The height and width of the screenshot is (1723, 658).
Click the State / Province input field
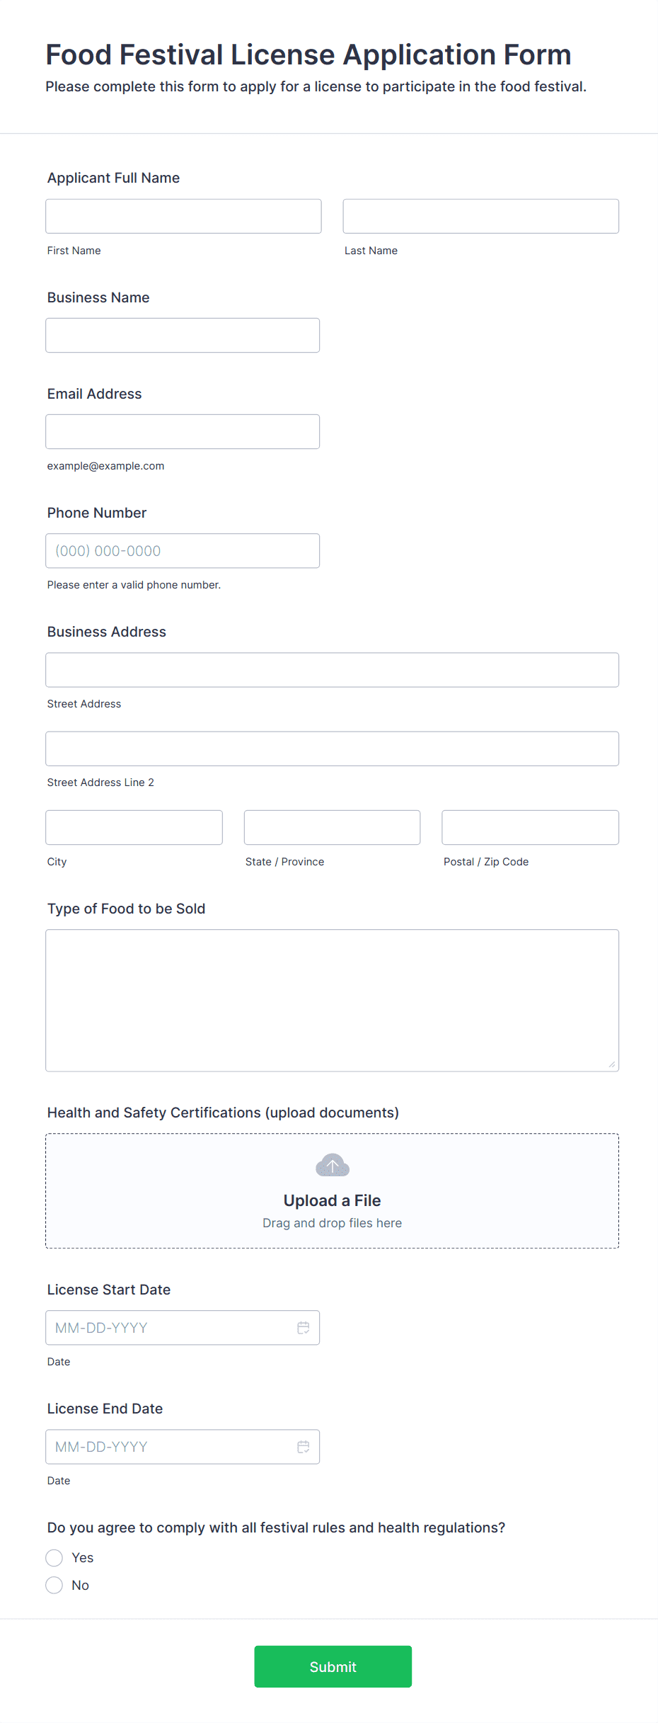point(331,826)
